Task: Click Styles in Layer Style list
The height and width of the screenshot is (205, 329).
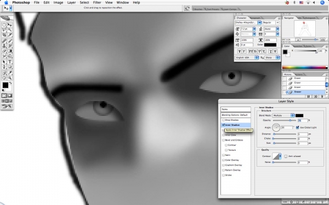Action: [x=236, y=109]
